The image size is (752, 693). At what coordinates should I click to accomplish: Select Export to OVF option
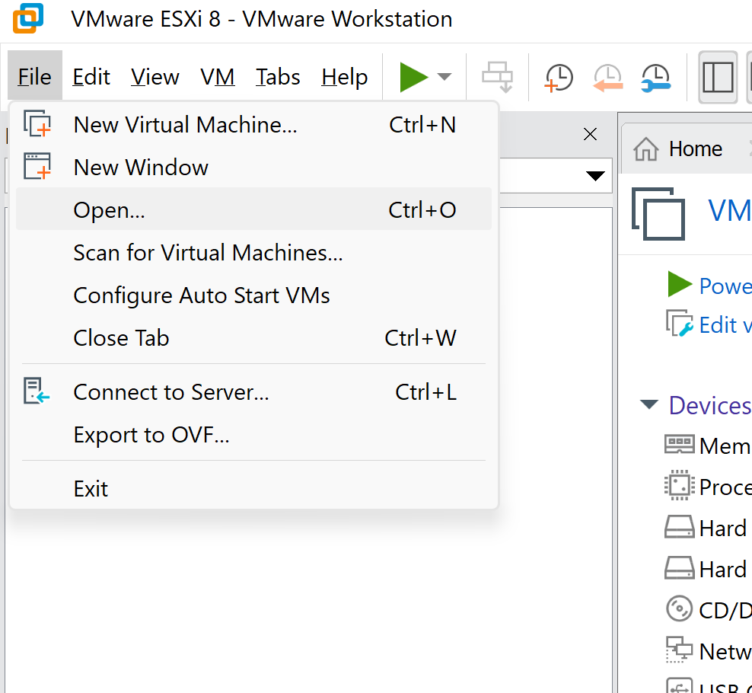151,435
